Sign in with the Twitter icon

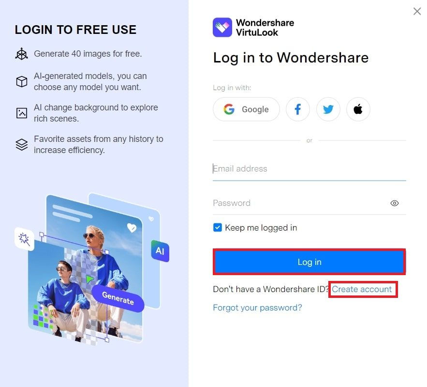(328, 109)
